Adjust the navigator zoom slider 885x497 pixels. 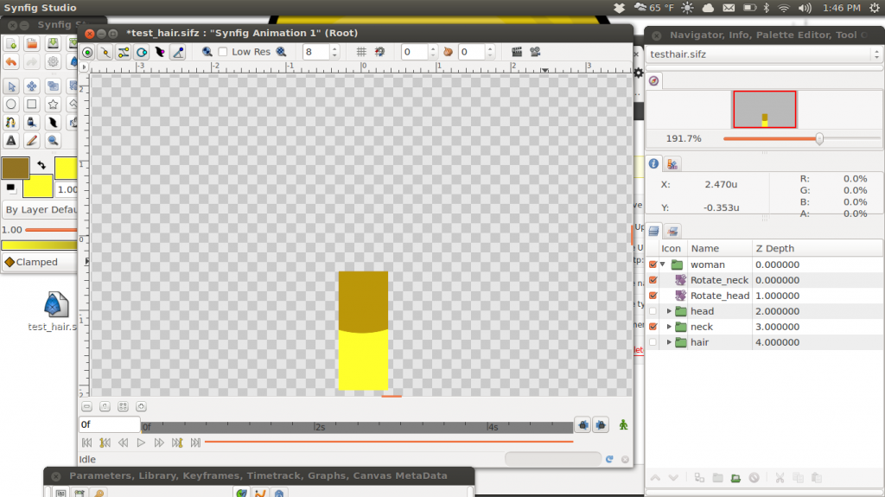point(819,138)
